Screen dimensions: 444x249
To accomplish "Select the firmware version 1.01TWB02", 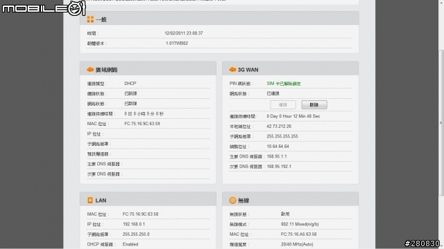I will click(x=177, y=43).
